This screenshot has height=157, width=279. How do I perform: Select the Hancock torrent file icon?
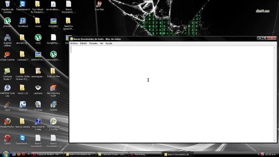53,56
